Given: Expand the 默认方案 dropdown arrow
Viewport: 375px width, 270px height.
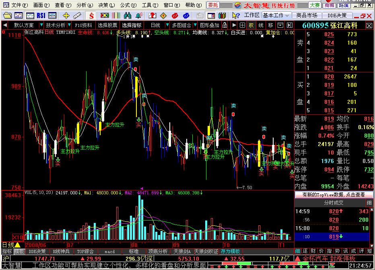Looking at the screenshot, I should 41,25.
